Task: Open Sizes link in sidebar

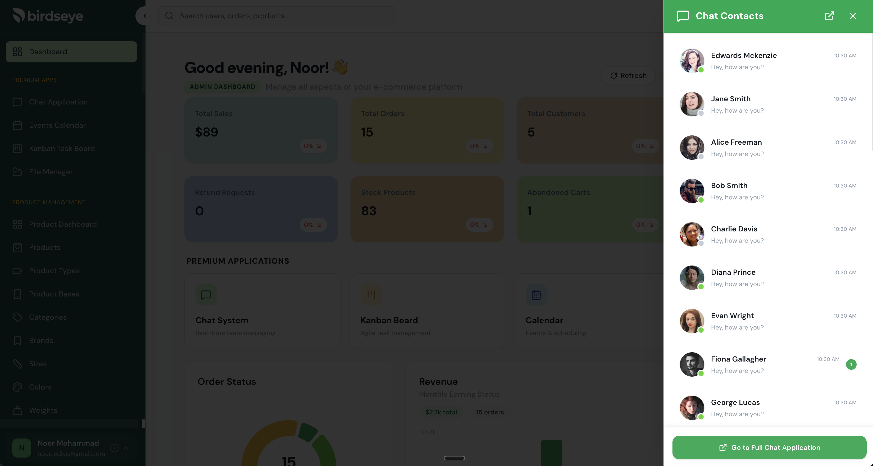Action: [71, 364]
